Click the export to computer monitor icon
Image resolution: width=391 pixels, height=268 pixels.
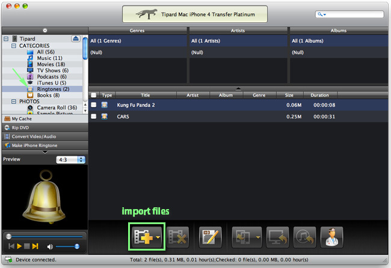(x=277, y=237)
